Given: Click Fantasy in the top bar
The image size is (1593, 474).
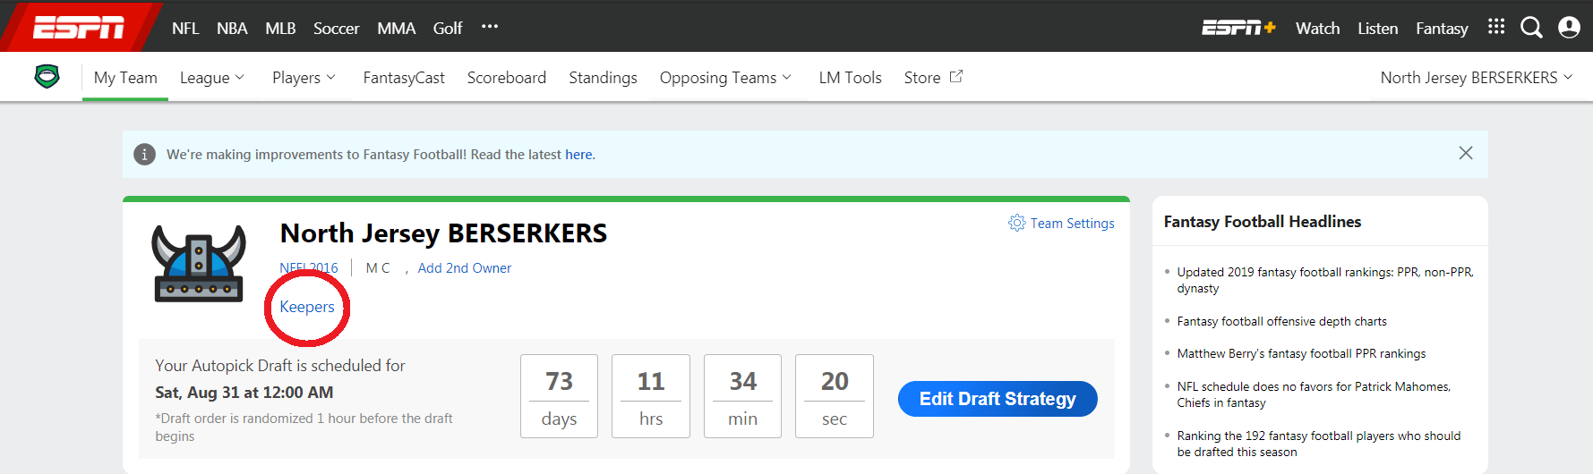Looking at the screenshot, I should coord(1442,29).
